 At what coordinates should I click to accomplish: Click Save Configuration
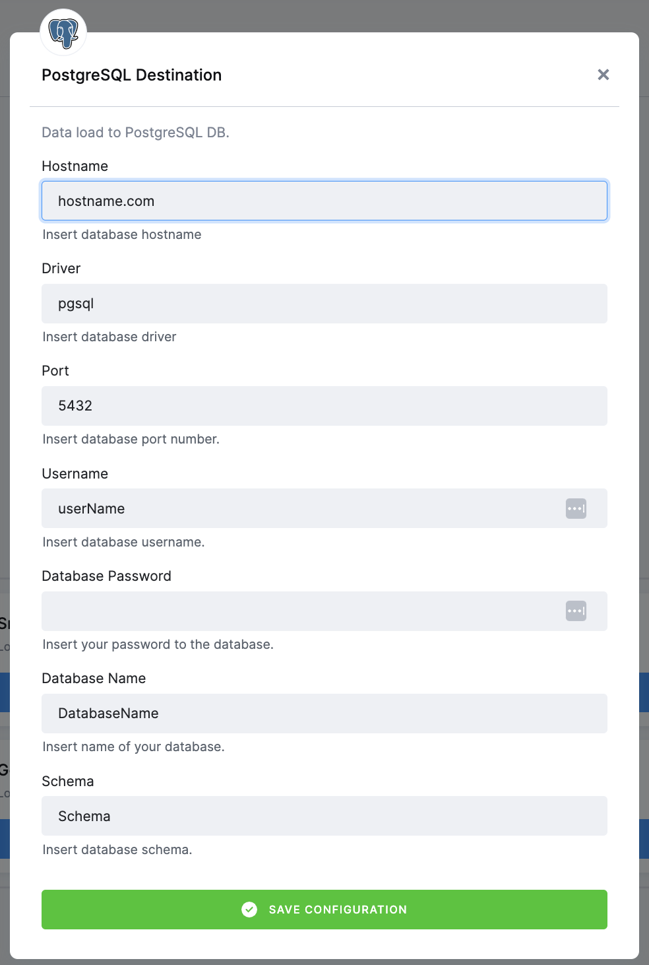324,910
